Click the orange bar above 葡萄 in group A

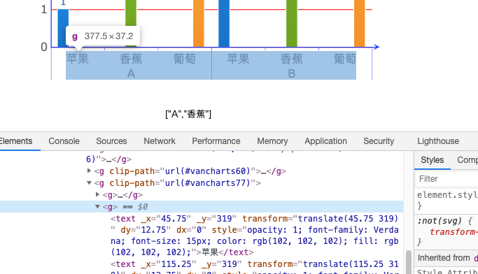click(199, 24)
